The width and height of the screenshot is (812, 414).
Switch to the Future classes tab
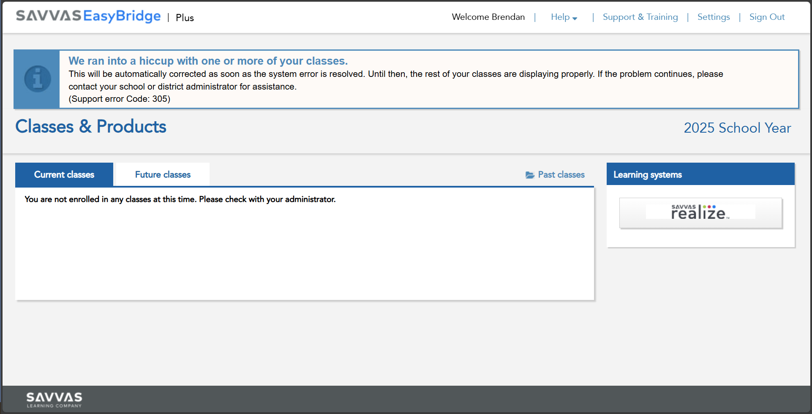coord(162,174)
